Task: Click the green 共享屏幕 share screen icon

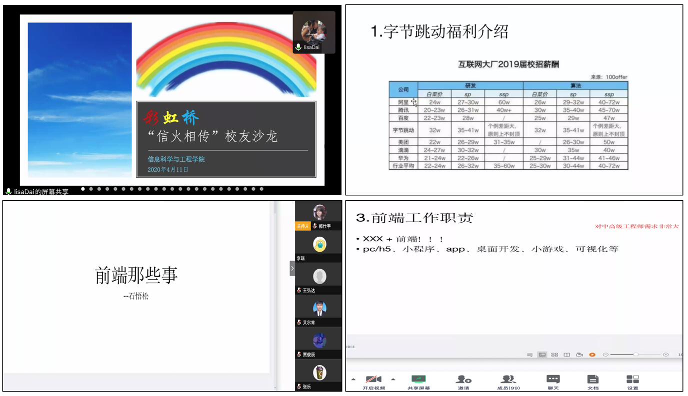Action: 418,380
